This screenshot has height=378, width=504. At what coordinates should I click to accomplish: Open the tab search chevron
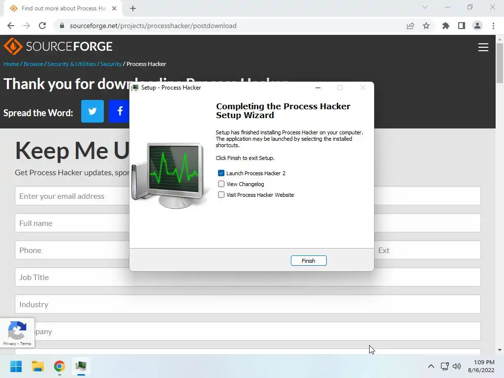(x=425, y=7)
